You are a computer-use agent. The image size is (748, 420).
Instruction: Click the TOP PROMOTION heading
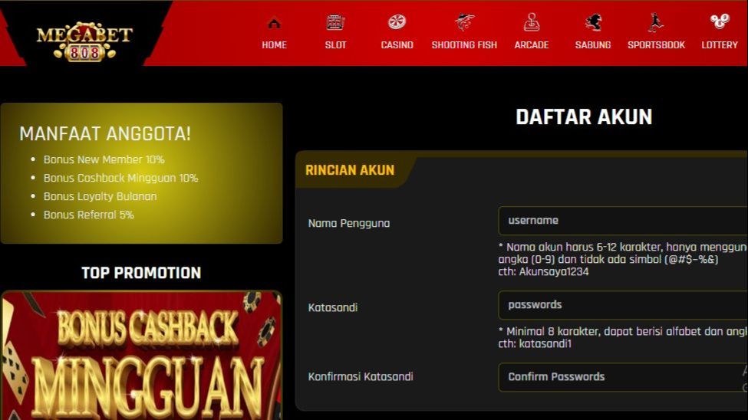(141, 273)
